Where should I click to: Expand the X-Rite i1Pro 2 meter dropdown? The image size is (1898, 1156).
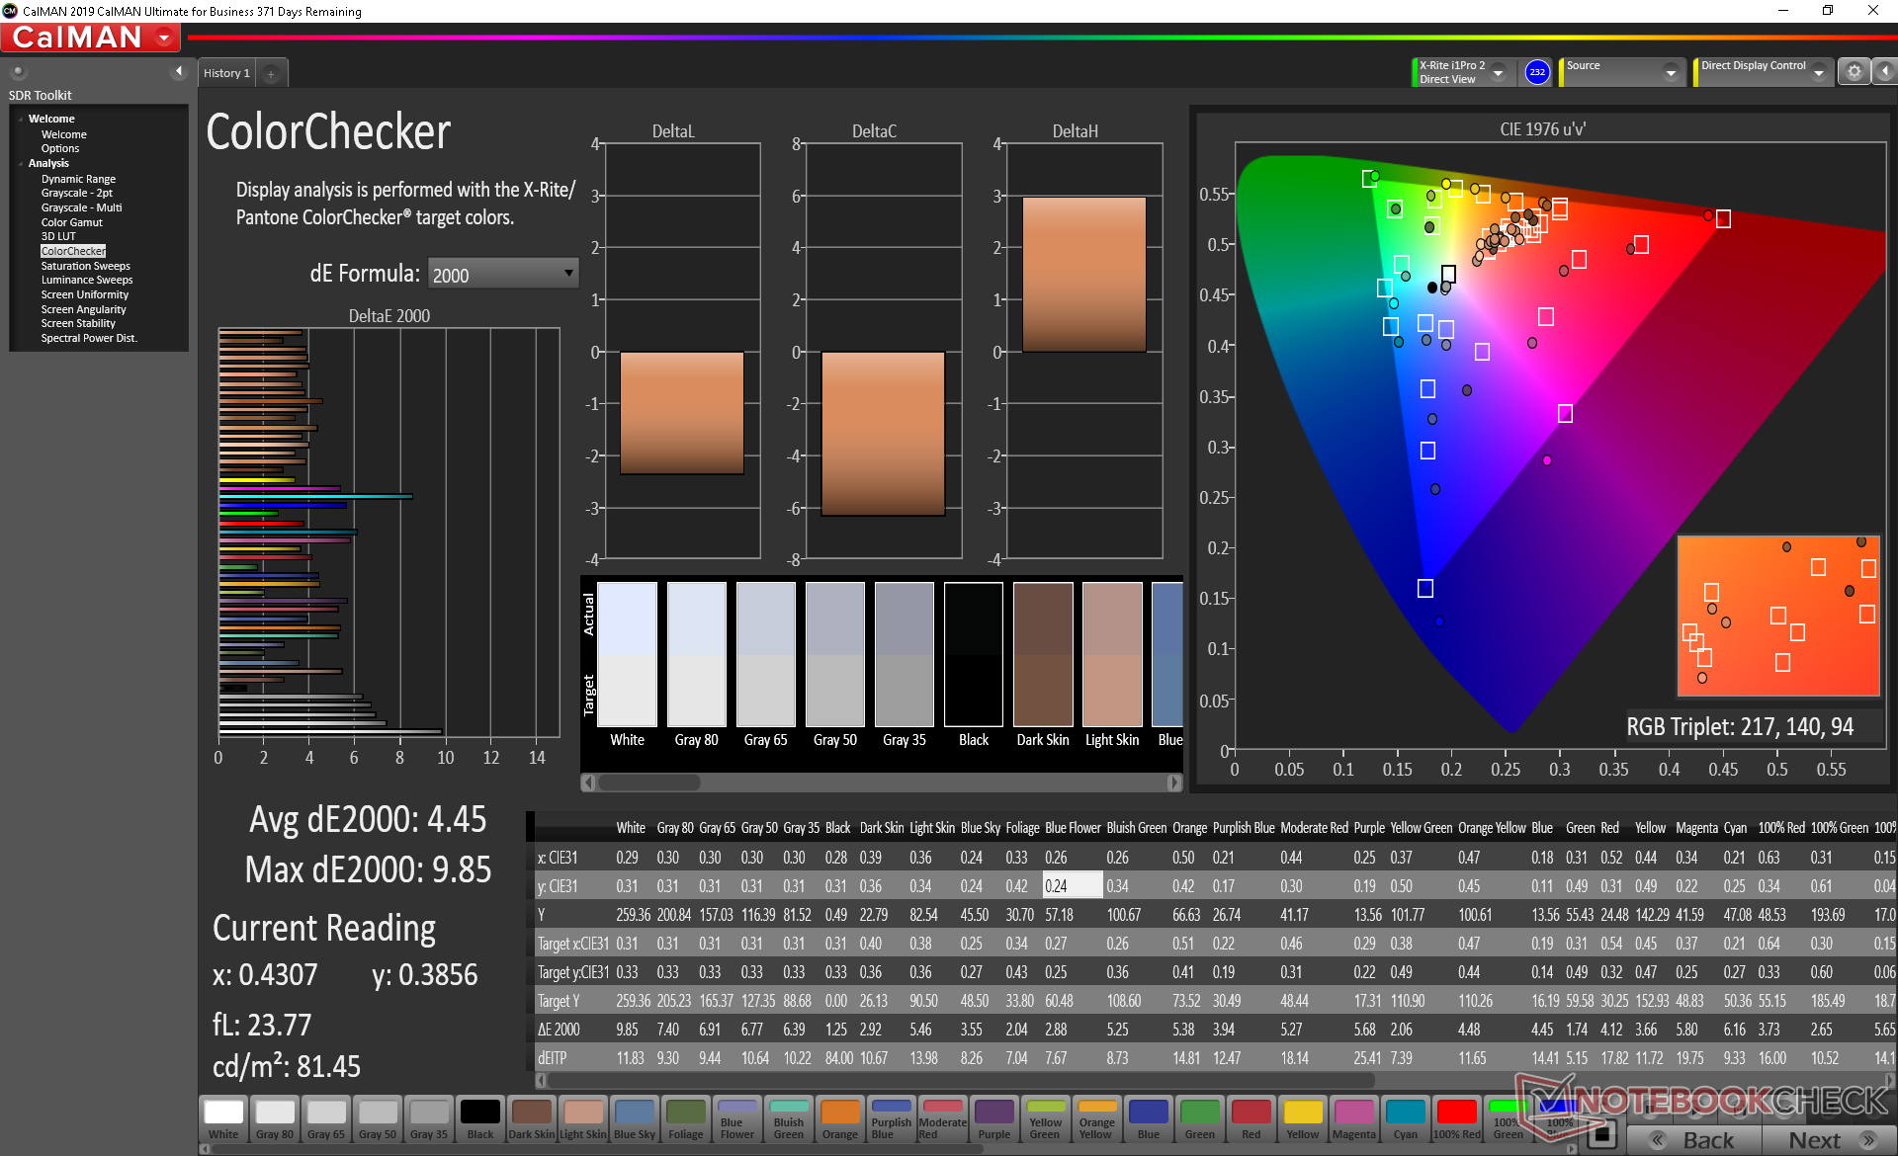1498,72
